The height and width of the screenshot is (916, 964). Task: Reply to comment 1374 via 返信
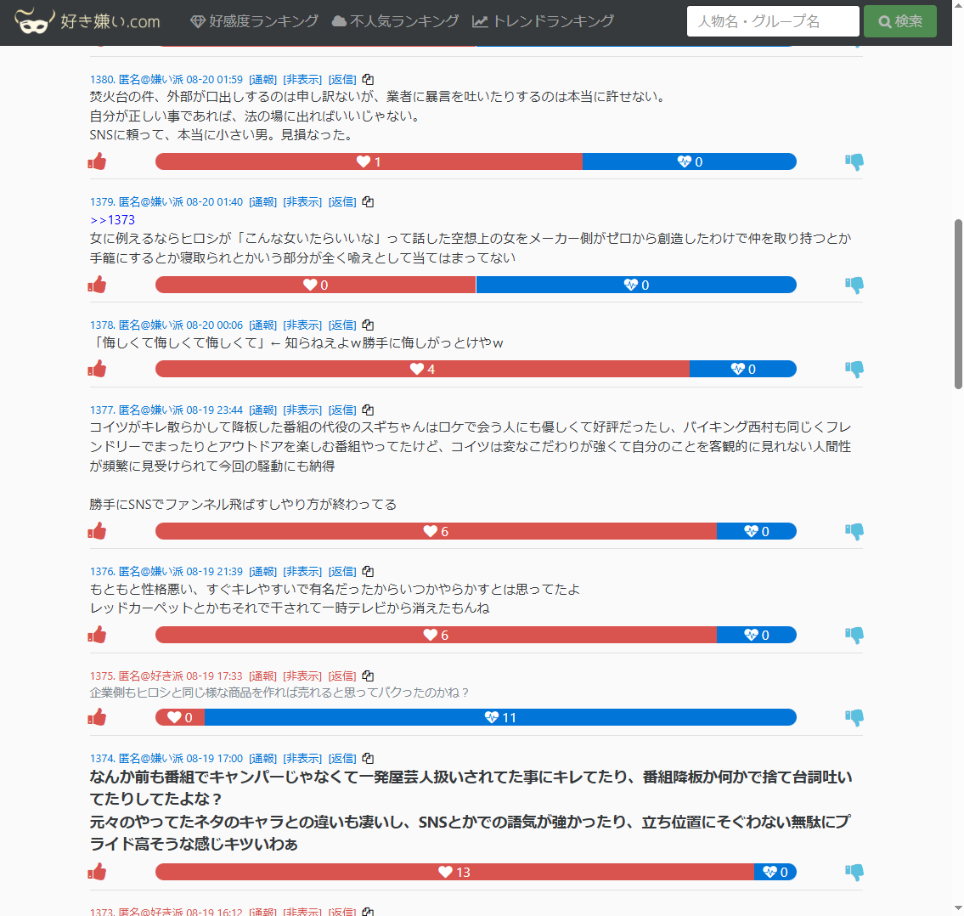[342, 759]
